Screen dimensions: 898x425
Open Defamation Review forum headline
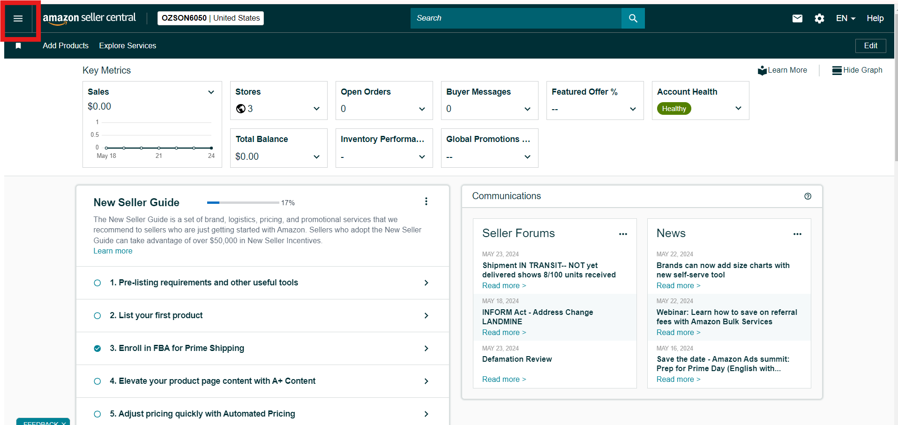(517, 359)
